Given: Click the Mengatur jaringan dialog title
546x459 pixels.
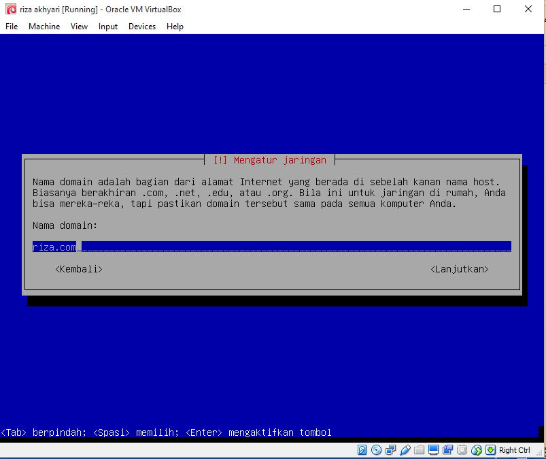Looking at the screenshot, I should [x=270, y=160].
